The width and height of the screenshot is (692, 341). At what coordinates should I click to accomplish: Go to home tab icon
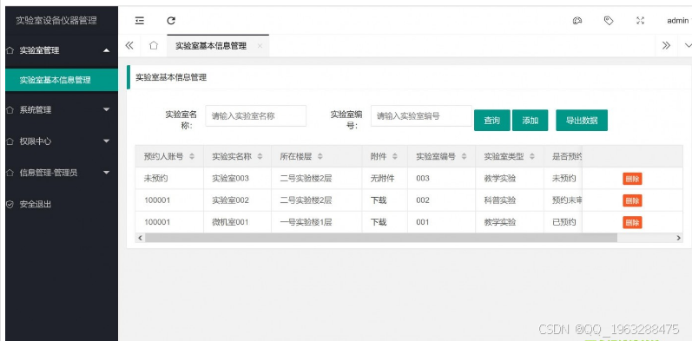pos(154,45)
